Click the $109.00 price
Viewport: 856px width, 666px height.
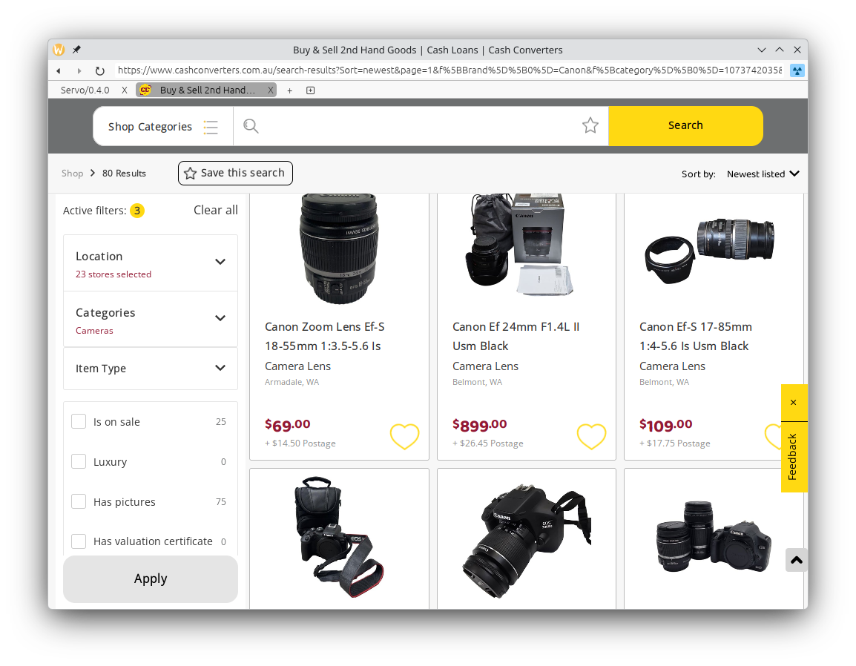click(666, 425)
